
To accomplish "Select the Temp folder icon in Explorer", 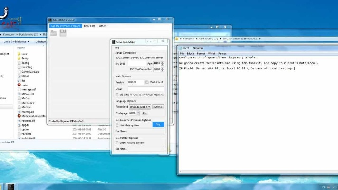I will coord(19,58).
